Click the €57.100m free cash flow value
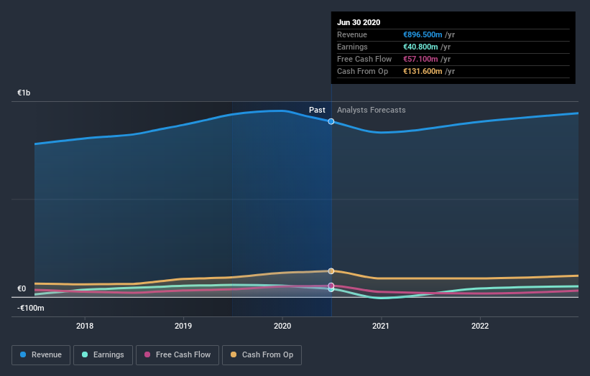The image size is (590, 376). click(x=420, y=59)
